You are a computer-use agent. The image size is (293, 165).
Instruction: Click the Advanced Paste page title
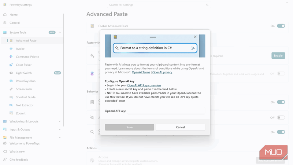107,14
